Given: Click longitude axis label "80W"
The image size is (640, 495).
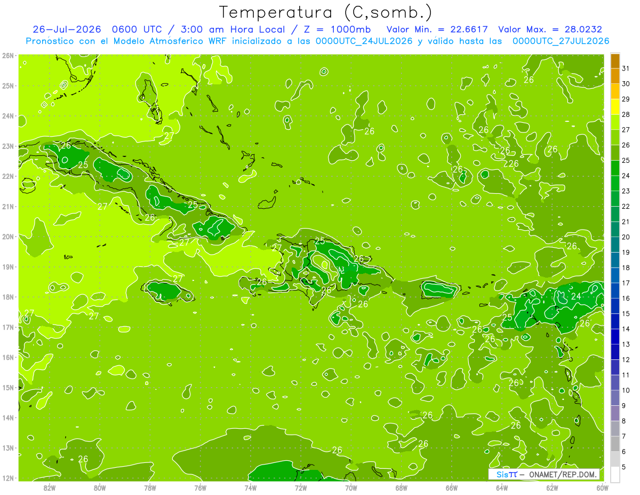Looking at the screenshot, I should [x=100, y=488].
